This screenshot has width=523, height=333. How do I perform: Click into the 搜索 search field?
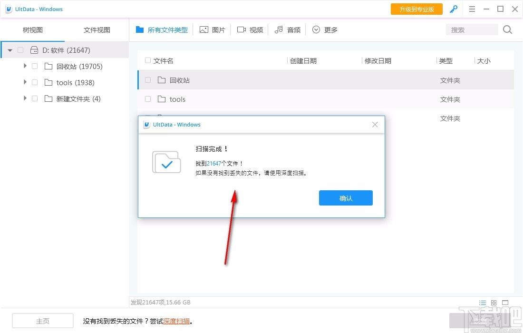[x=472, y=29]
